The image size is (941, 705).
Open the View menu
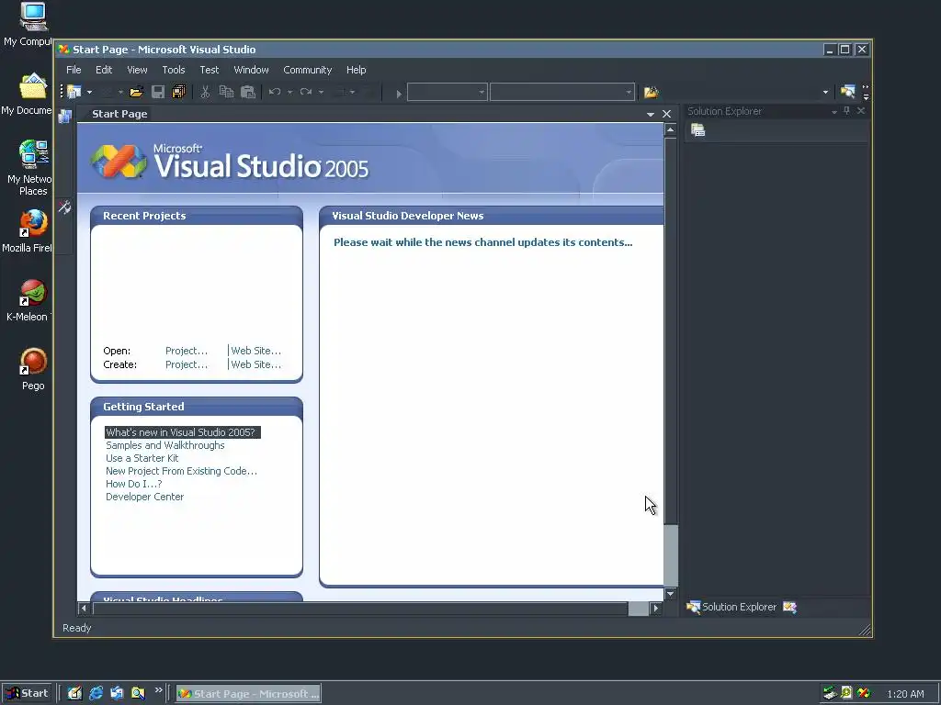[x=137, y=70]
